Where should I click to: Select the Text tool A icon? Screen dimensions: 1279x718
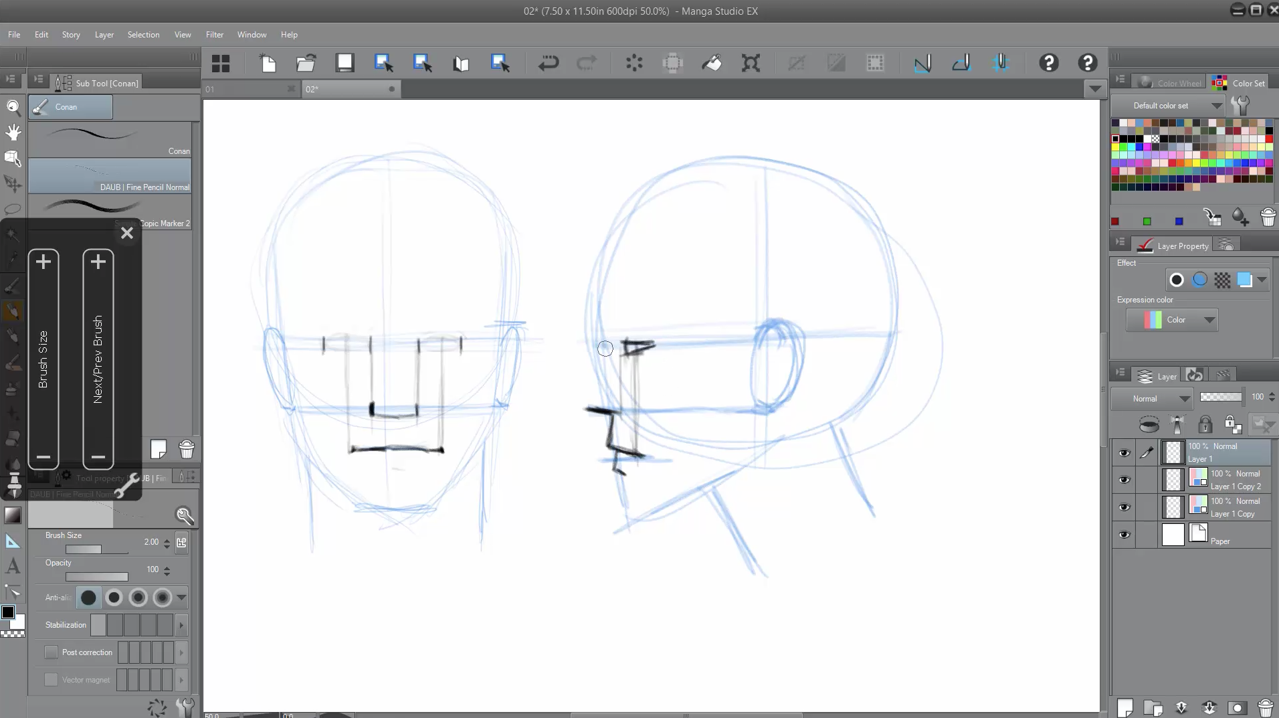coord(13,566)
